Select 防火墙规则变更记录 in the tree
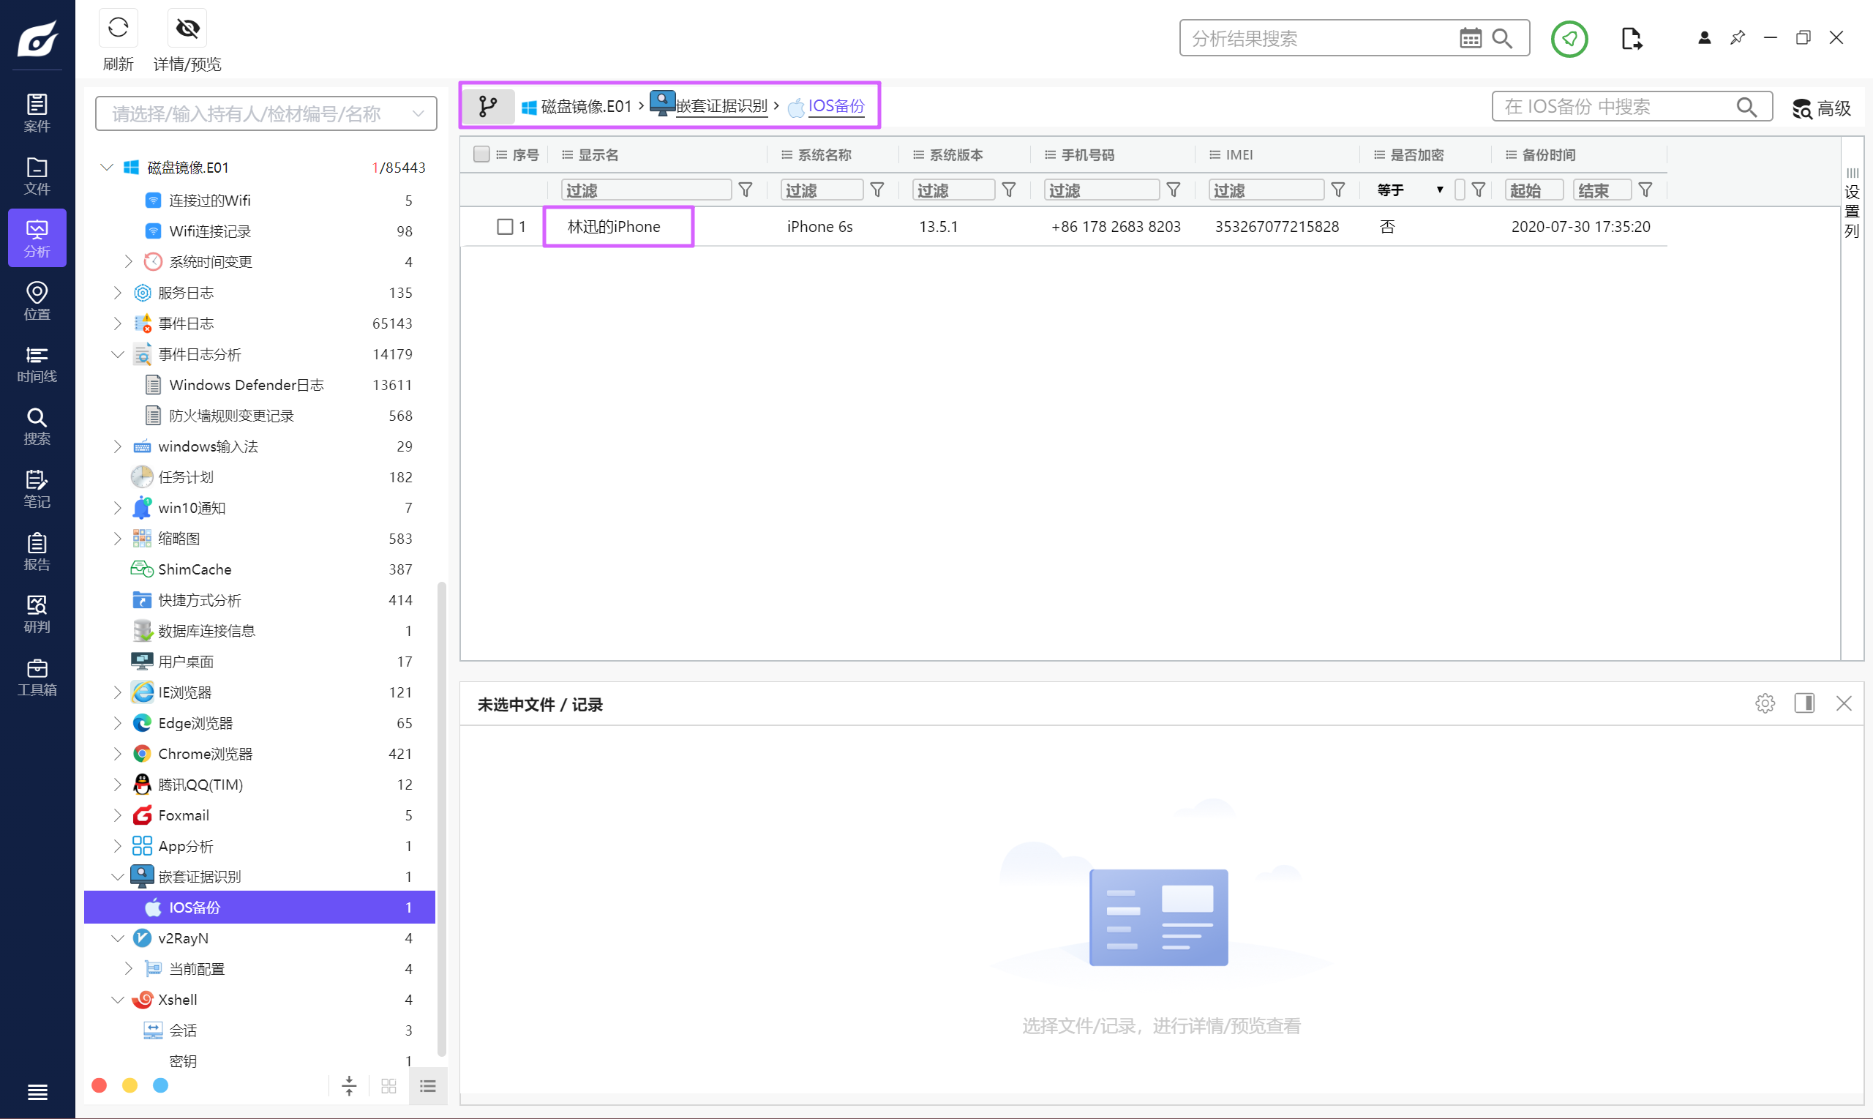The image size is (1873, 1119). coord(230,416)
